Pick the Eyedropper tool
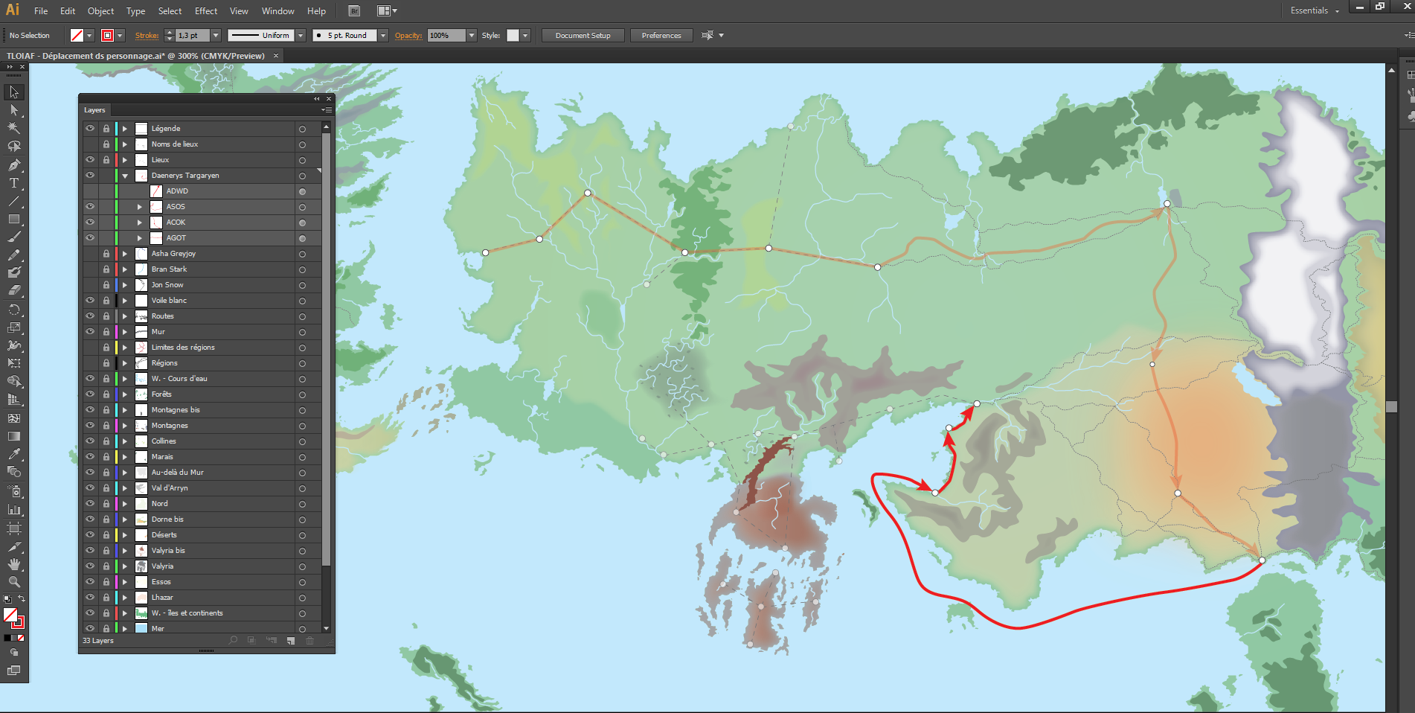The height and width of the screenshot is (713, 1415). (x=14, y=454)
